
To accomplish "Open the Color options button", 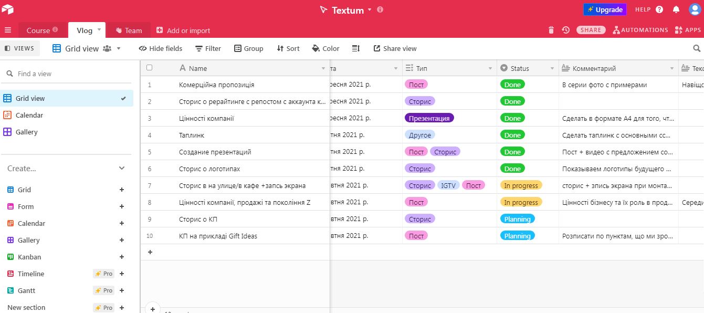I will click(325, 48).
